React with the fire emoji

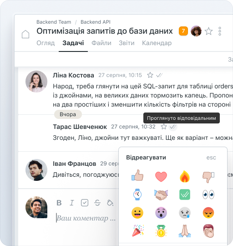pos(185,176)
